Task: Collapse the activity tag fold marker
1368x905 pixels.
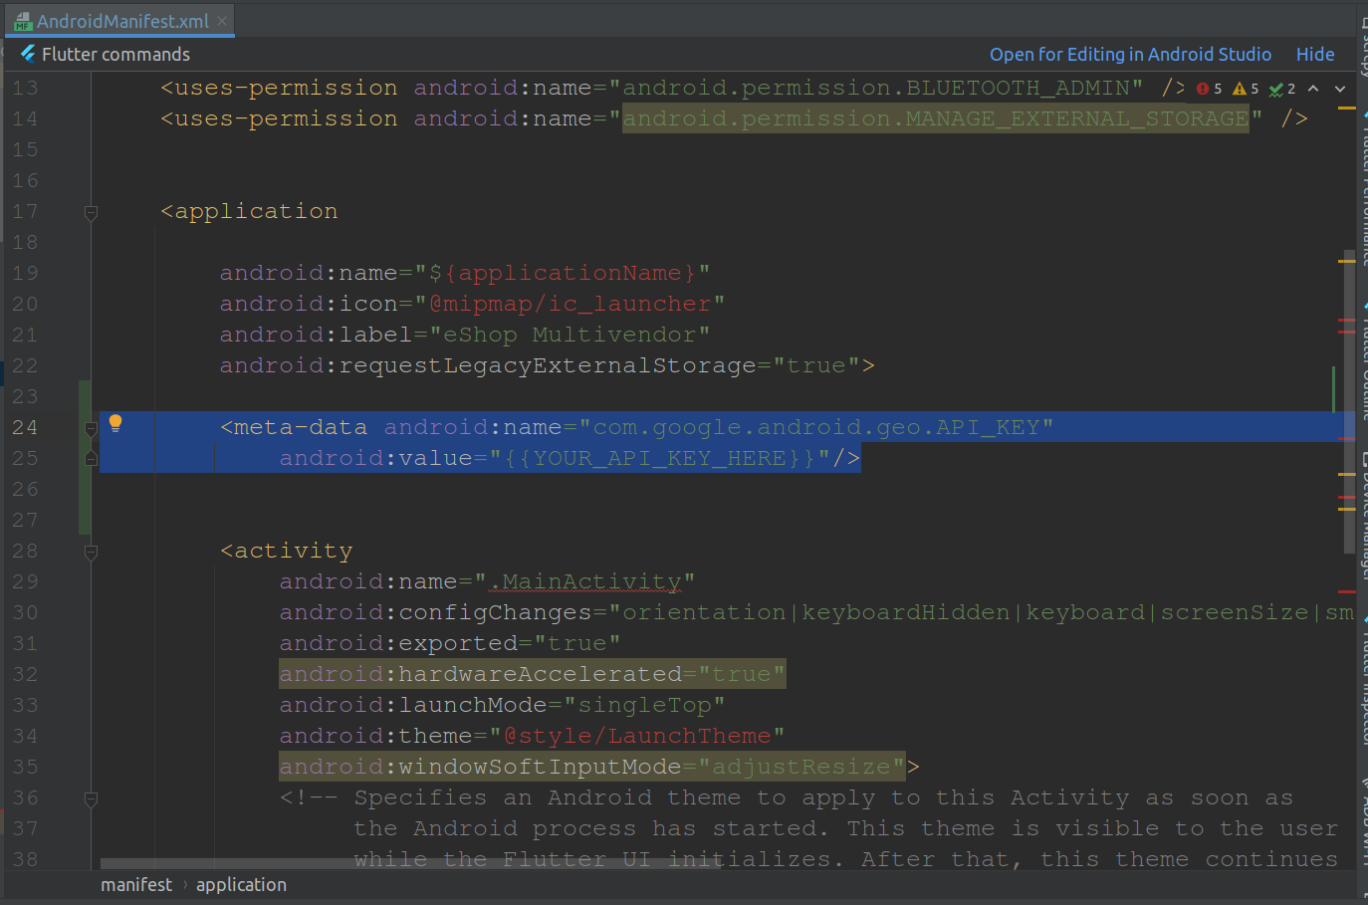Action: pos(91,552)
